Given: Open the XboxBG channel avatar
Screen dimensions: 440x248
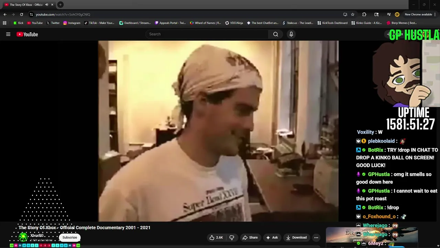Looking at the screenshot, I should [23, 237].
